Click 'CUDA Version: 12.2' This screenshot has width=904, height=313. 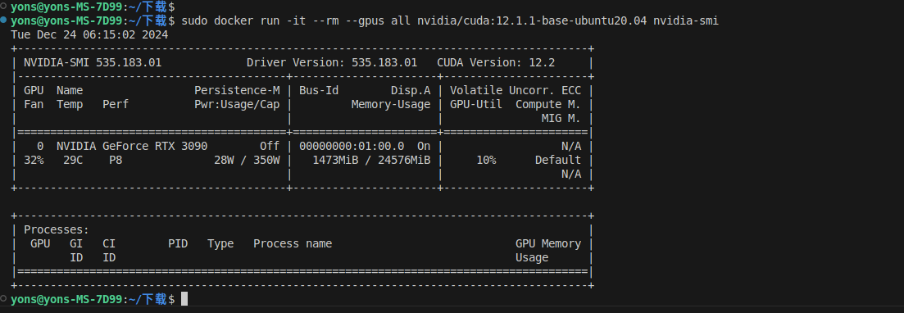click(x=496, y=63)
